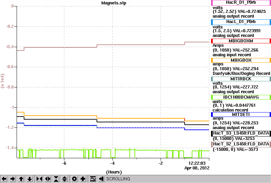Click the -1.2 y-axis tick label
This screenshot has height=183, width=271.
(10, 127)
